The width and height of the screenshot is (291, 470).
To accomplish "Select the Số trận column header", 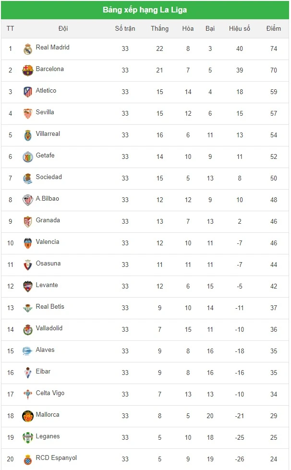I will pos(125,28).
